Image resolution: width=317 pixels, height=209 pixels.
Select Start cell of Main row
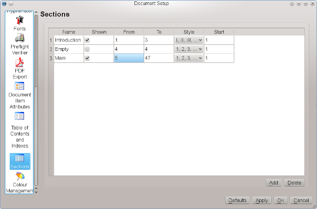pos(219,58)
